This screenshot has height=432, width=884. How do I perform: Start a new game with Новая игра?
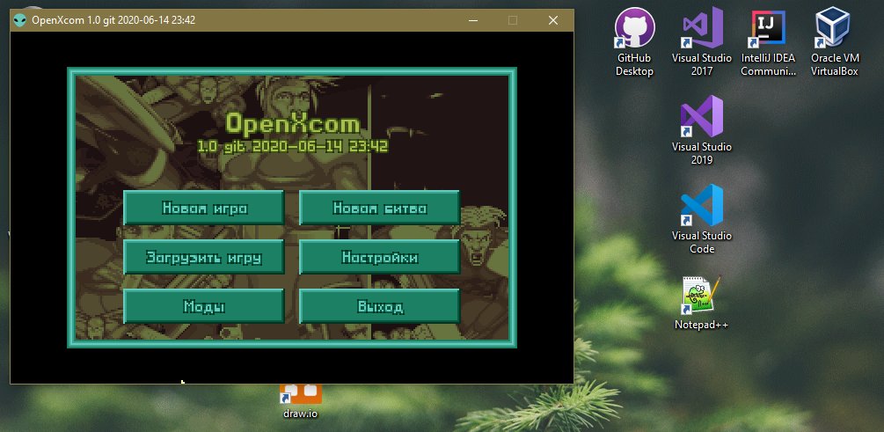tap(203, 208)
